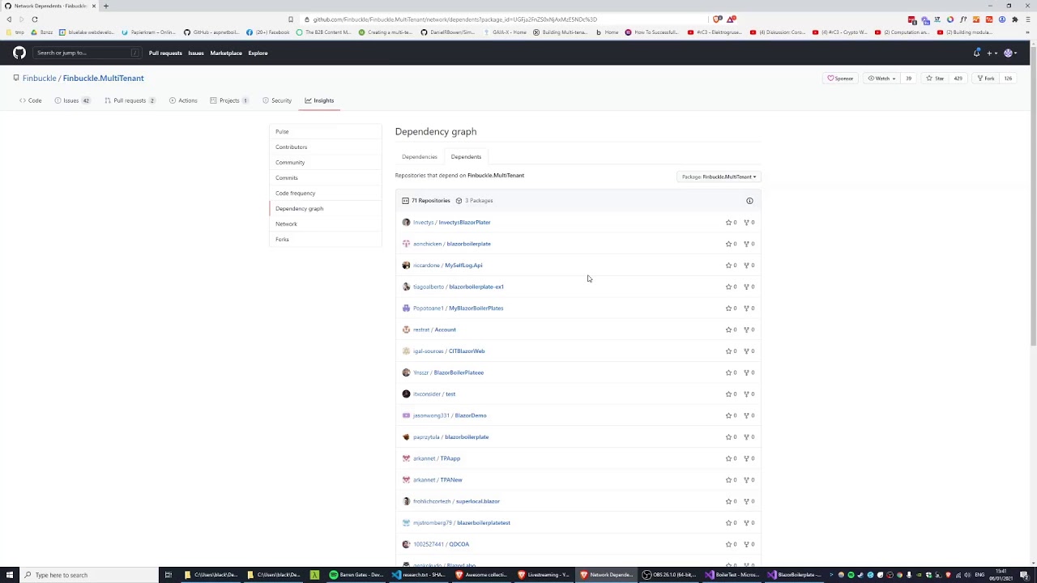Fork the repository
Screen dimensions: 1037x583
(986, 79)
